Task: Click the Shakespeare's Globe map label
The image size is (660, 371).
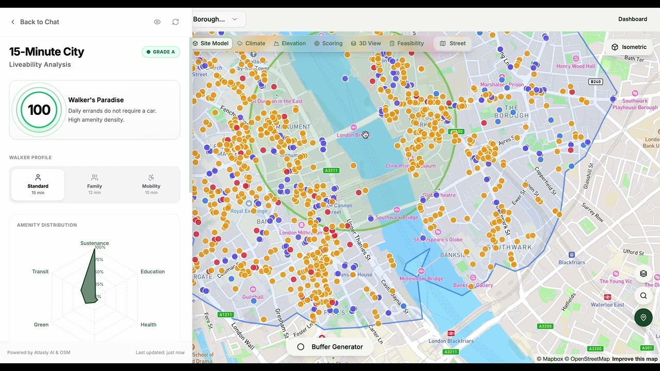Action: click(438, 240)
